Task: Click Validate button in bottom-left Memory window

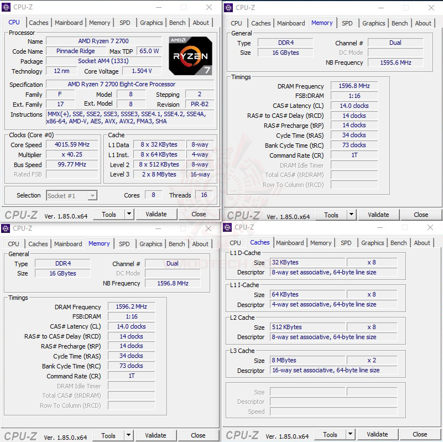Action: click(x=155, y=435)
